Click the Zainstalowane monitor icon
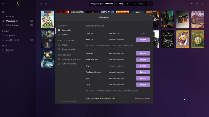209x117 pixels. pos(3,25)
